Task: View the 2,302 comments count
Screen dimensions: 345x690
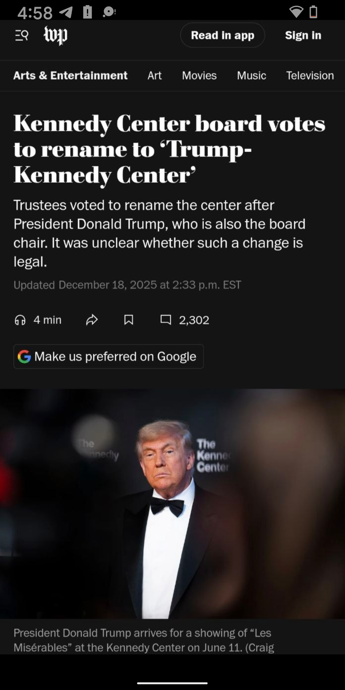Action: click(194, 320)
